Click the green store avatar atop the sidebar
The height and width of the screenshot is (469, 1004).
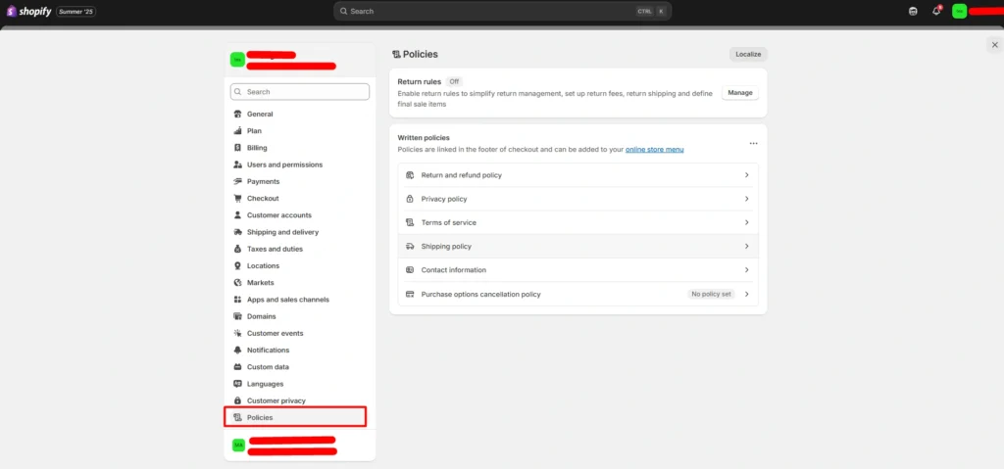coord(237,60)
